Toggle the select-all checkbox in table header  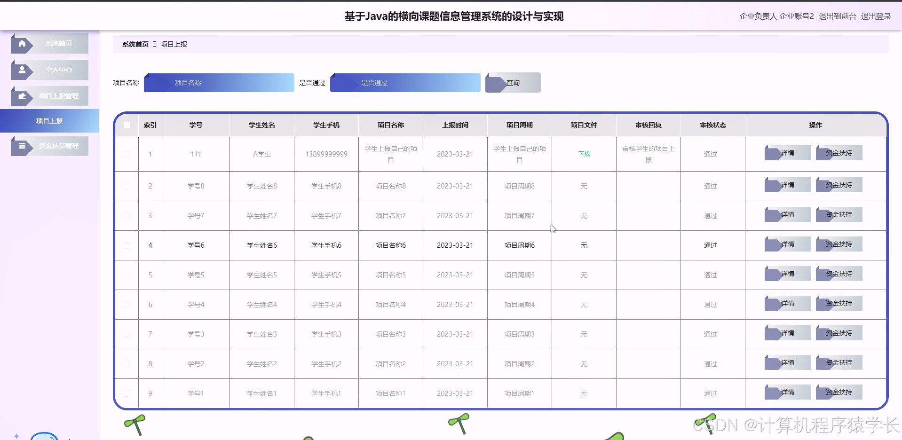coord(127,125)
